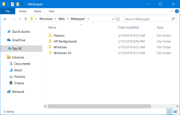Viewport: 180px width, 115px height.
Task: Open OneDrive in navigation pane
Action: [x=19, y=40]
